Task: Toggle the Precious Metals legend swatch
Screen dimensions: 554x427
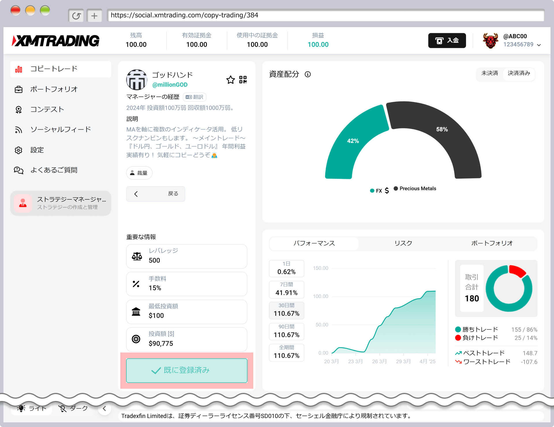Action: click(396, 189)
